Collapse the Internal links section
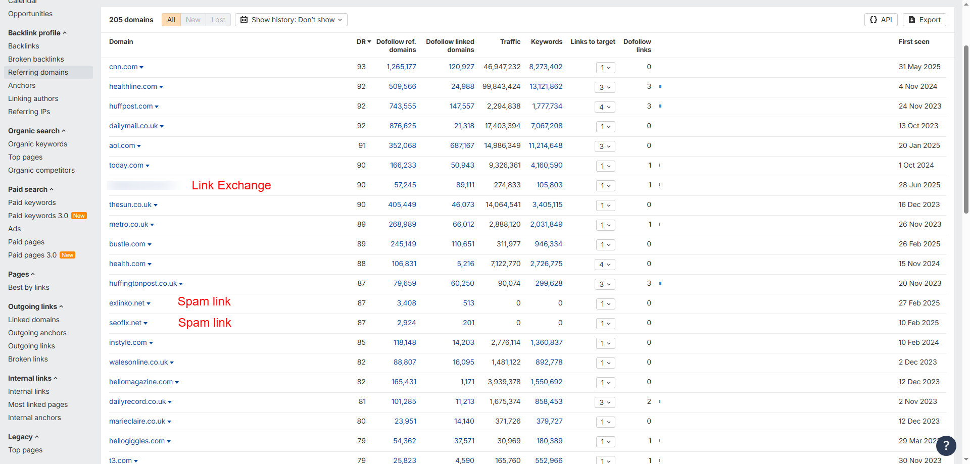The height and width of the screenshot is (464, 970). click(x=33, y=378)
